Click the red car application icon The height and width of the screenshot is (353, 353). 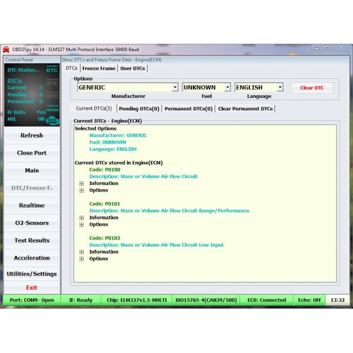pyautogui.click(x=6, y=49)
